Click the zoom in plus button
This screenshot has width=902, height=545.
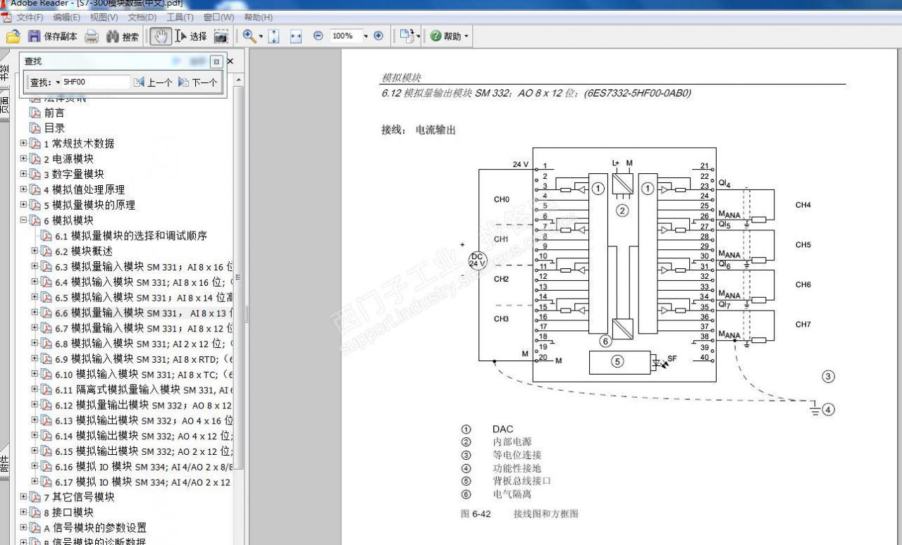coord(378,36)
